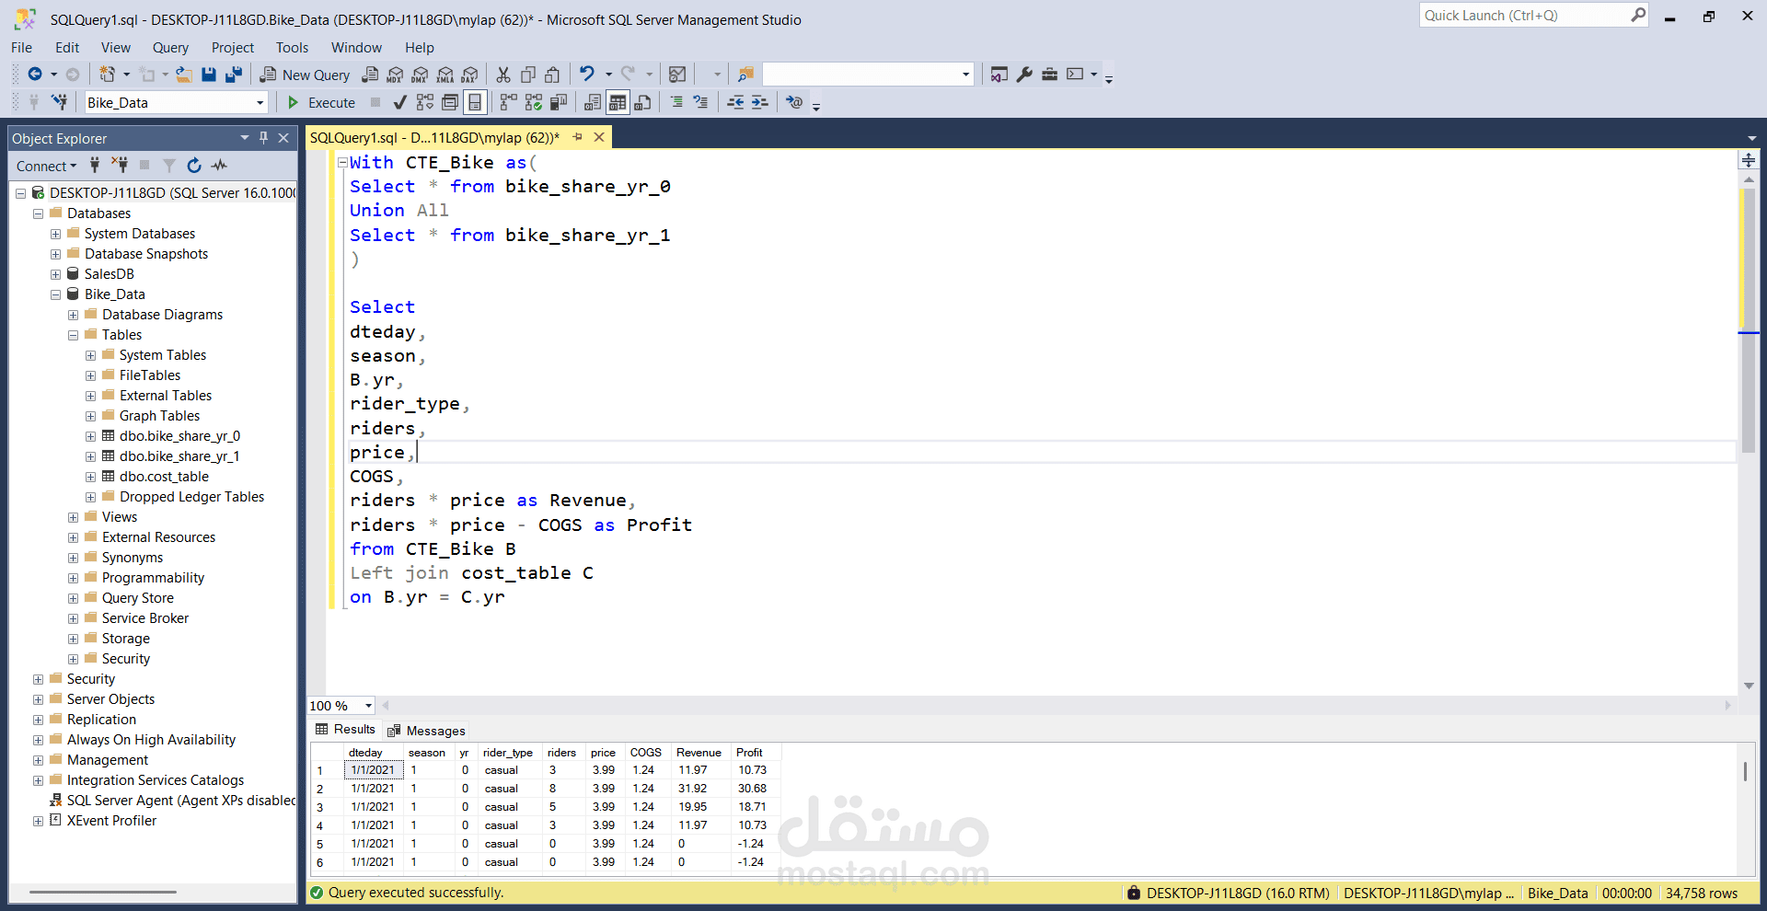Open the Project menu
Image resolution: width=1767 pixels, height=911 pixels.
(232, 48)
